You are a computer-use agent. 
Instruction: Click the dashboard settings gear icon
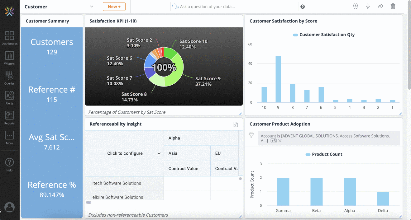coord(355,7)
